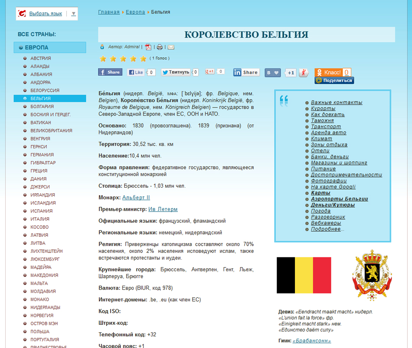This screenshot has height=348, width=412.
Task: Select ВЕЛИКОБРИТАНИЯ in the country list
Action: coord(51,130)
